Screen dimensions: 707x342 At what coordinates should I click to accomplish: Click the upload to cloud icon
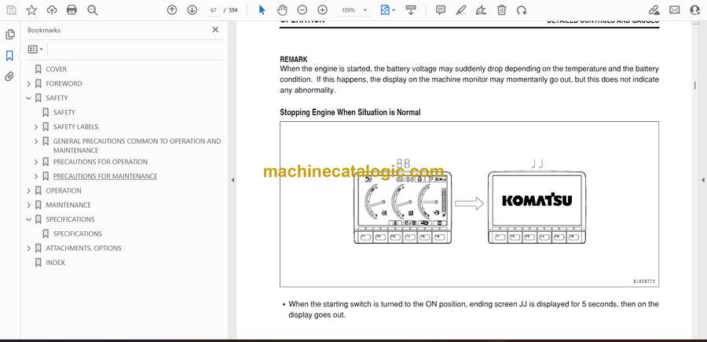point(52,10)
